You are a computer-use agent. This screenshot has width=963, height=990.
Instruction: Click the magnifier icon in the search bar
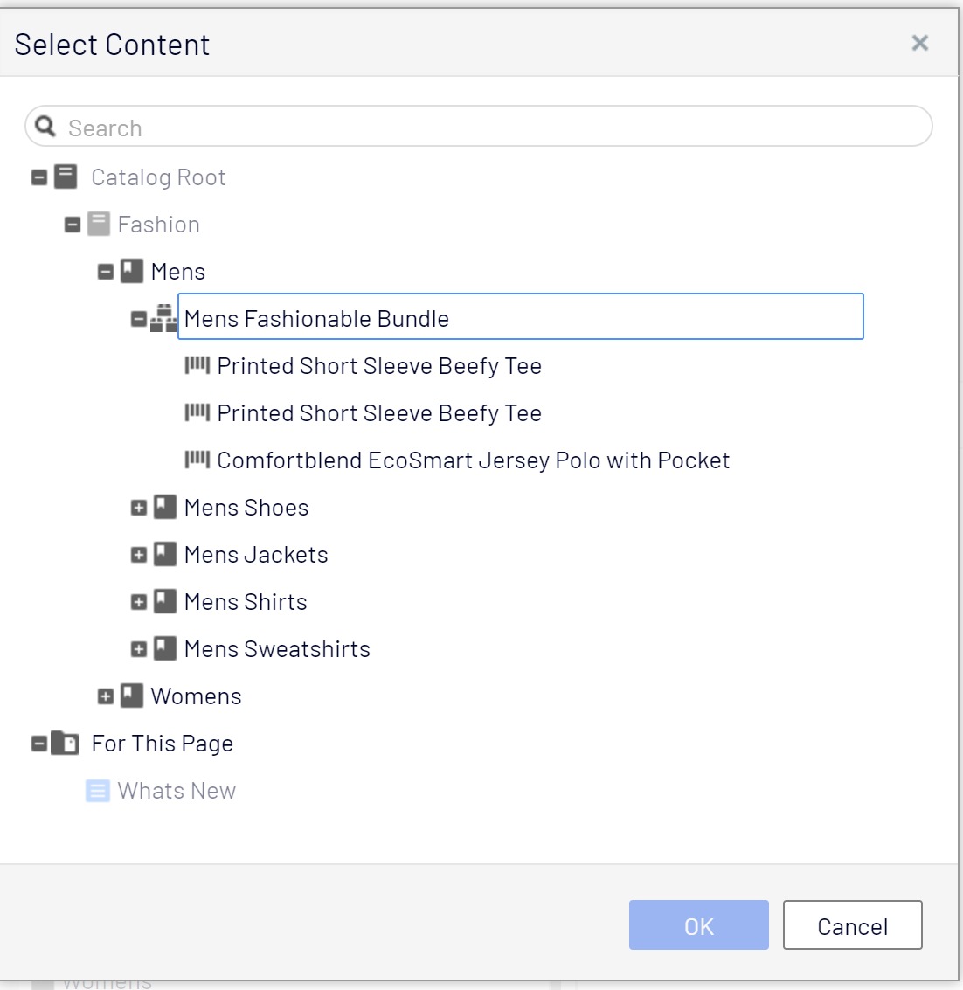click(x=45, y=127)
